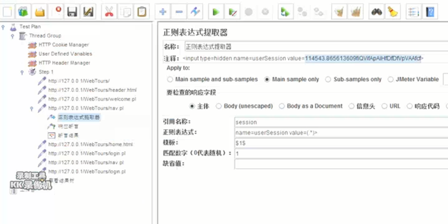
Task: Click the 引用名称 field containing session
Action: (341, 122)
